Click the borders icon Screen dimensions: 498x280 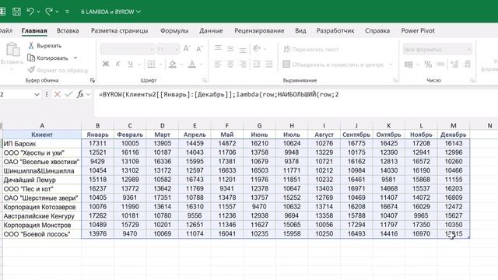151,64
